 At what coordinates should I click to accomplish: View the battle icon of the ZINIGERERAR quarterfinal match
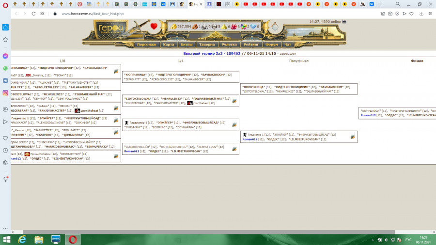click(234, 101)
